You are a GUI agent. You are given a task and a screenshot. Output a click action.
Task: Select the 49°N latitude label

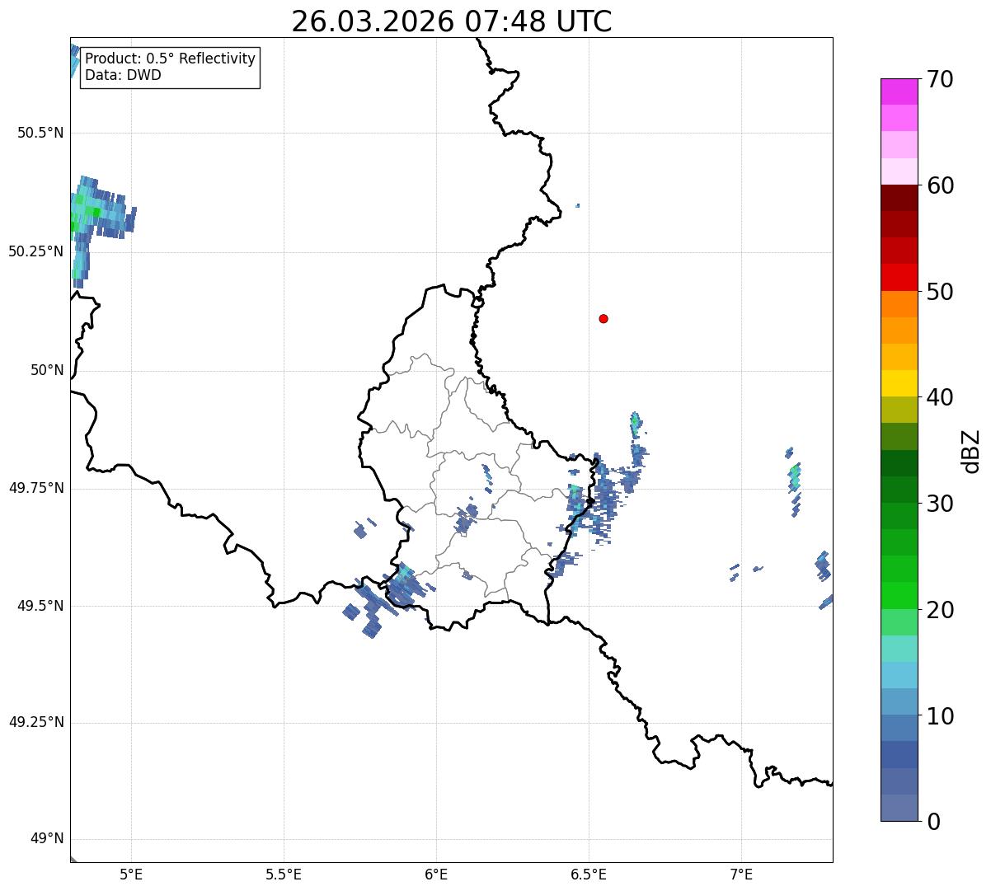click(47, 839)
